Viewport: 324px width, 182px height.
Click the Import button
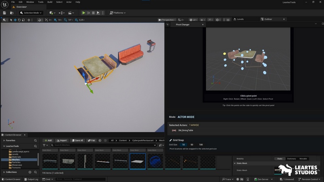point(61,140)
